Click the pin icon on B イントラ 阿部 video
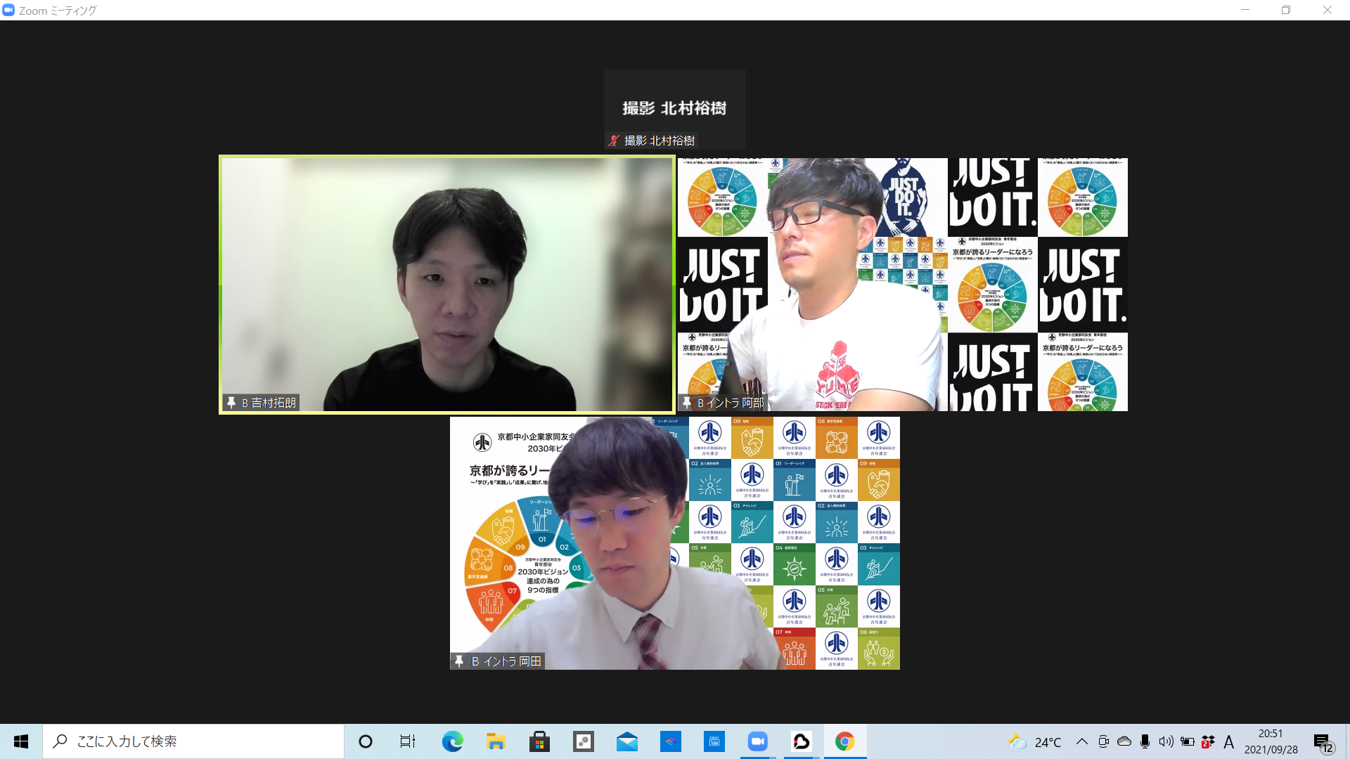Image resolution: width=1350 pixels, height=759 pixels. (686, 403)
